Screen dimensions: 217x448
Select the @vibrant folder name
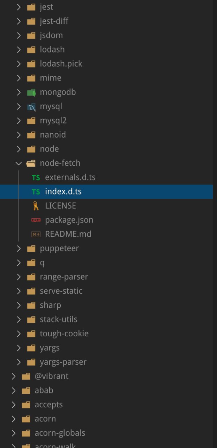click(52, 376)
